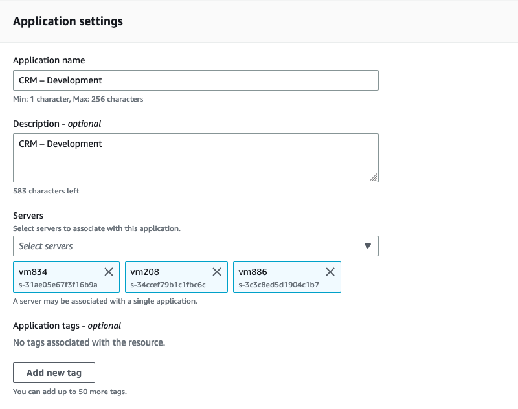Focus the Application name input field
This screenshot has height=409, width=518.
coord(196,80)
